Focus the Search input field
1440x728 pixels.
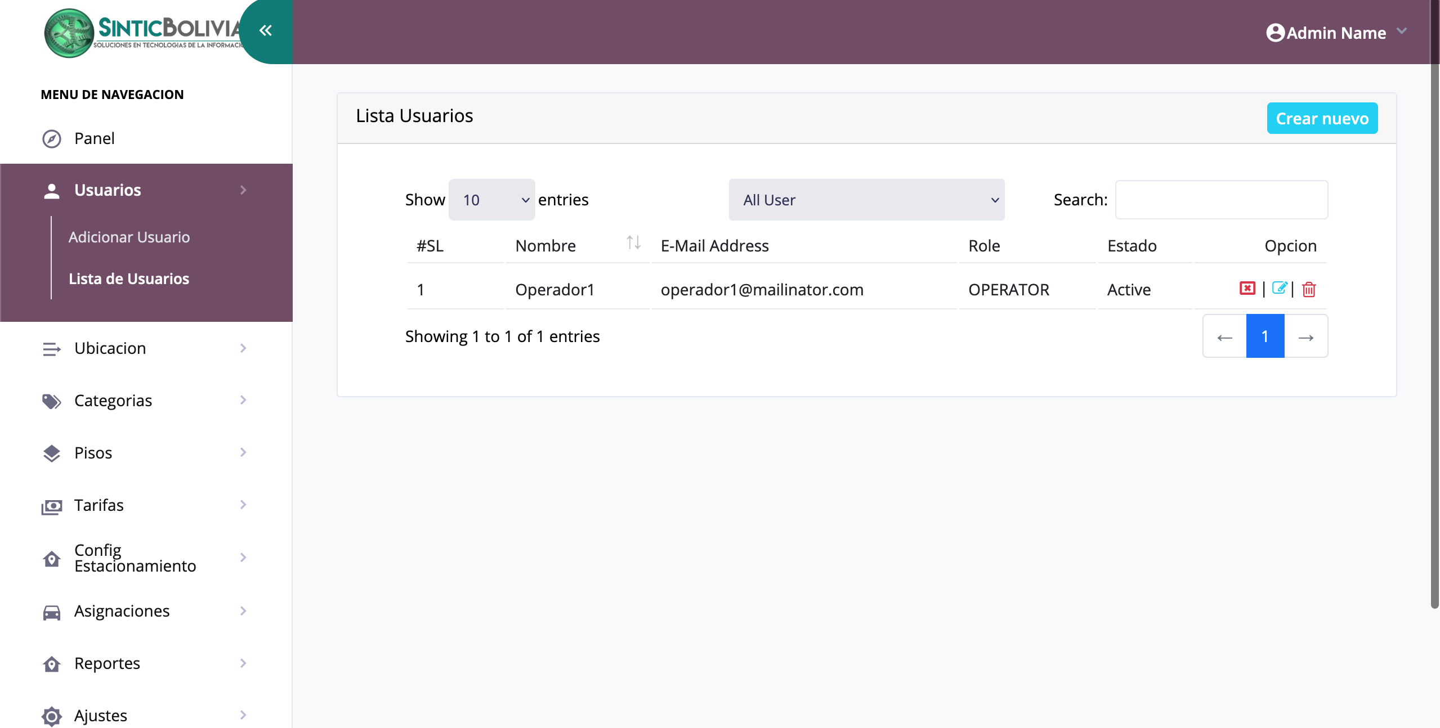tap(1221, 200)
